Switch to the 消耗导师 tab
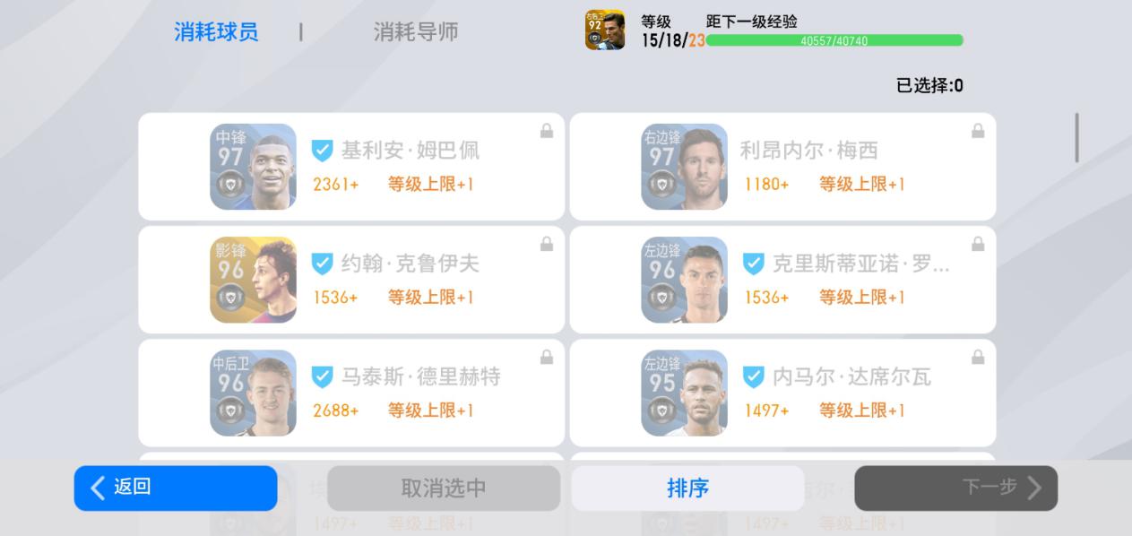 coord(416,32)
